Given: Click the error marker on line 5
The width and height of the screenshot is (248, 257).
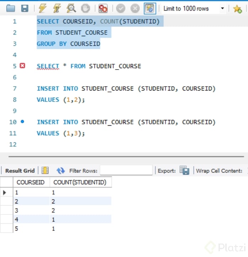Looking at the screenshot, I should coord(22,66).
